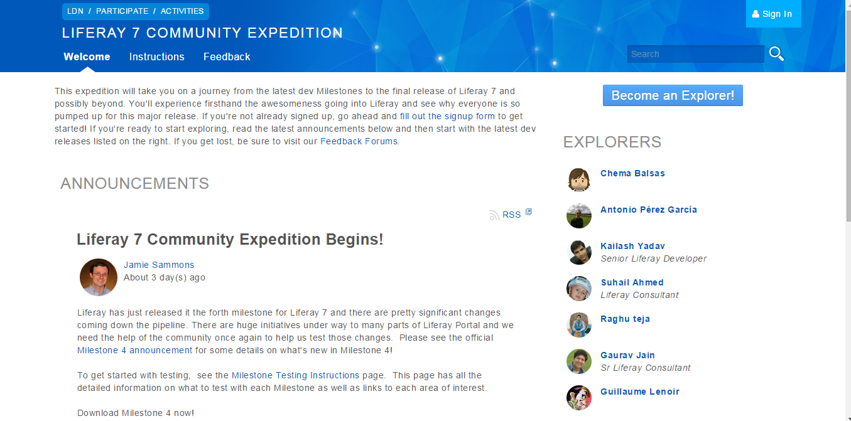This screenshot has height=421, width=851.
Task: Visit the Feedback Forums link
Action: (x=359, y=141)
